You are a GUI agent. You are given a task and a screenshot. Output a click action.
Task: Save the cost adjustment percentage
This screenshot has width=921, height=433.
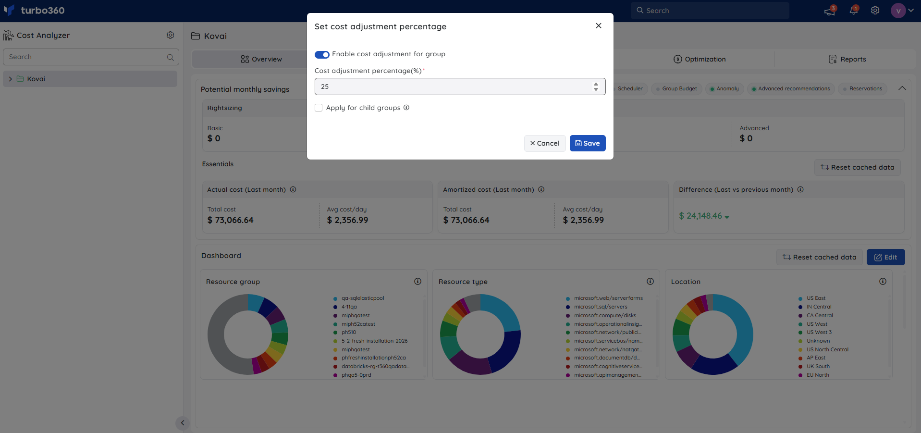[588, 143]
